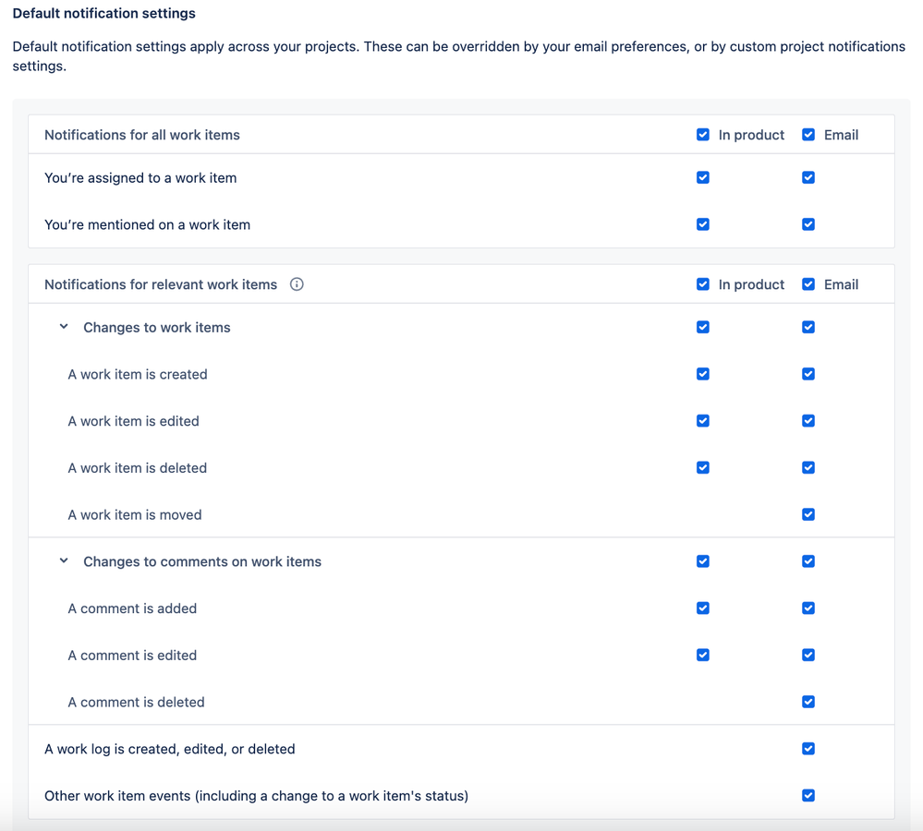Screen dimensions: 923x831
Task: Disable Email for comment edited
Action: click(808, 655)
